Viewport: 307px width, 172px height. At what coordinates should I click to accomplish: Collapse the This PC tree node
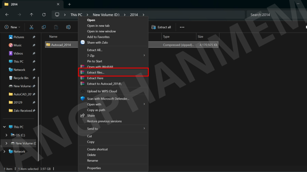[4, 127]
